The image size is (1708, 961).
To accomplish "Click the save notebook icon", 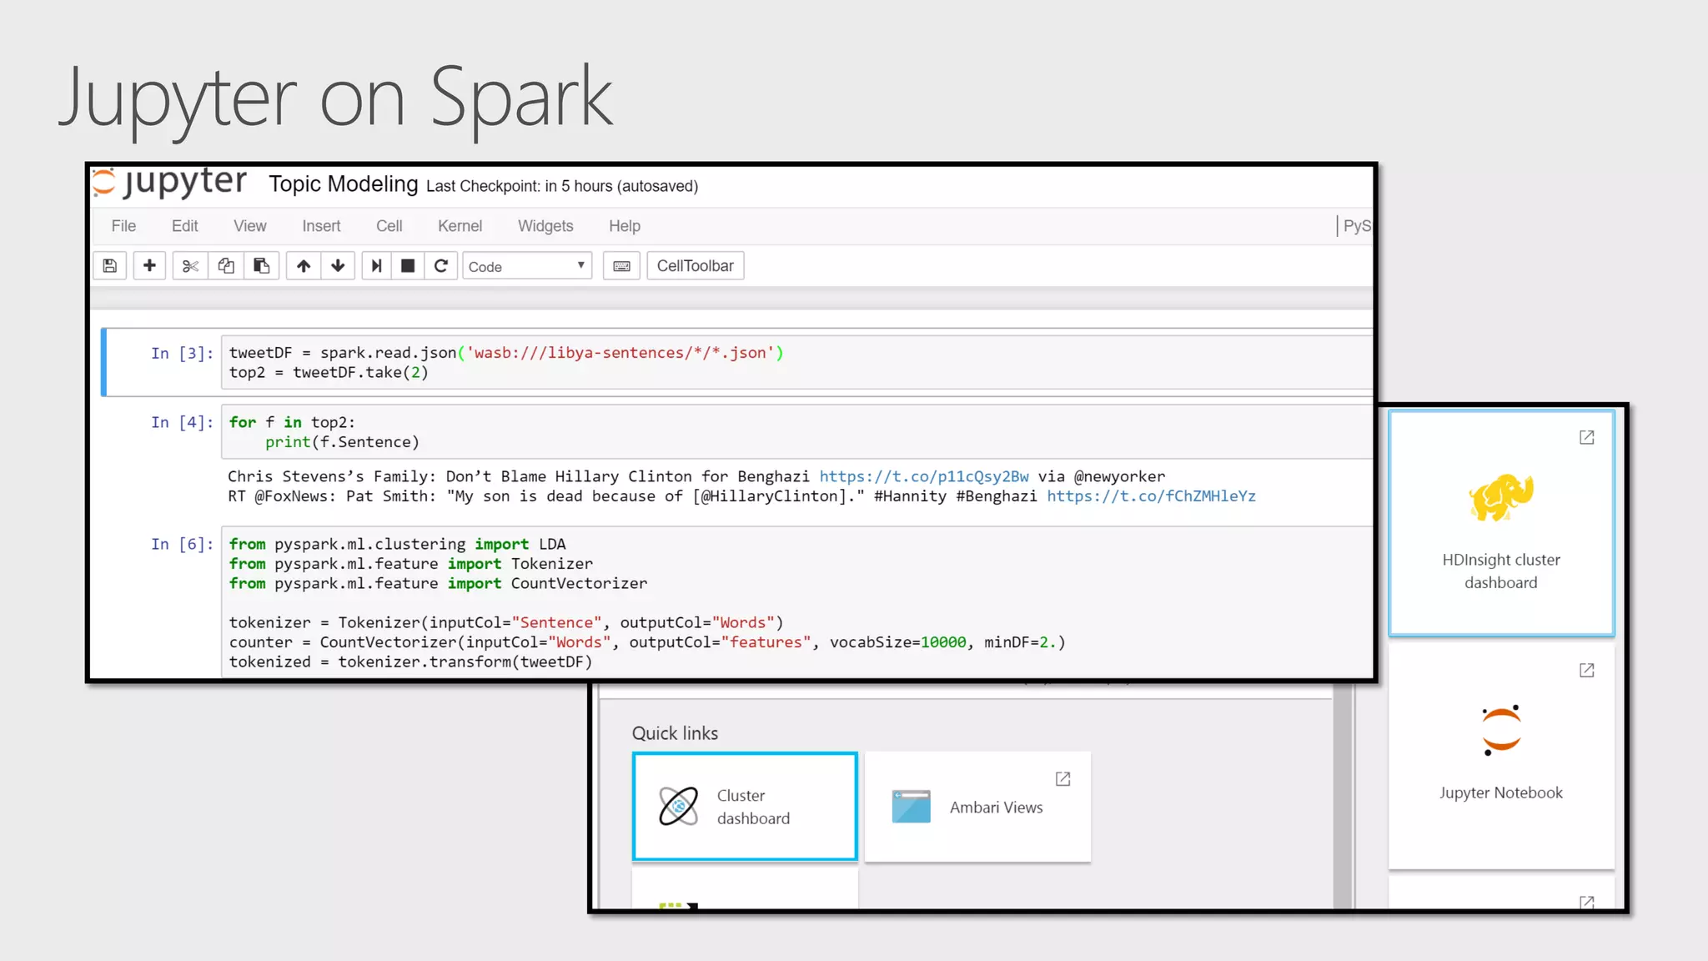I will [x=109, y=266].
